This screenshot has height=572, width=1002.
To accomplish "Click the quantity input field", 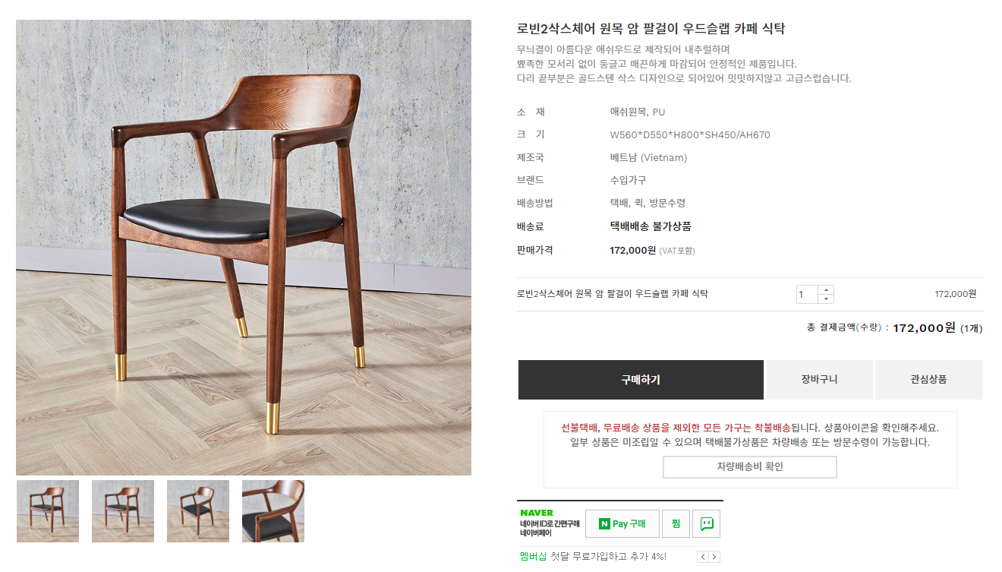I will point(807,294).
